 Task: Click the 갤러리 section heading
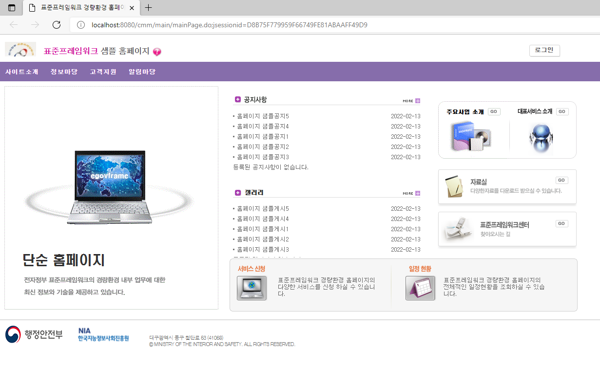coord(254,193)
